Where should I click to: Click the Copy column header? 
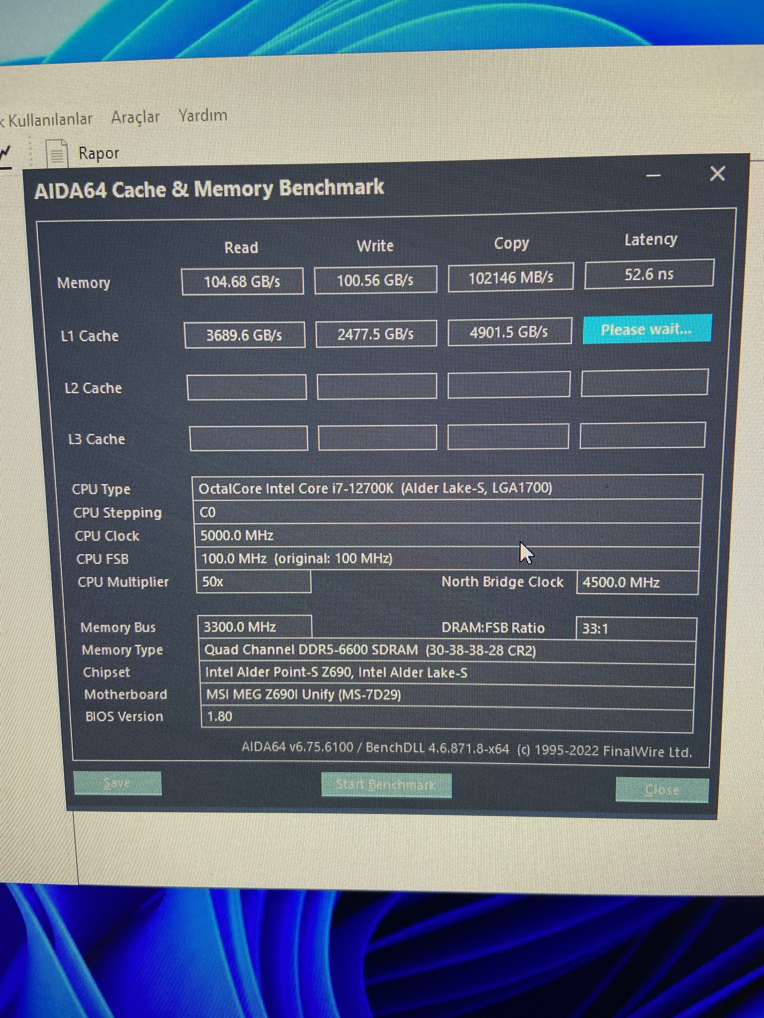click(511, 243)
